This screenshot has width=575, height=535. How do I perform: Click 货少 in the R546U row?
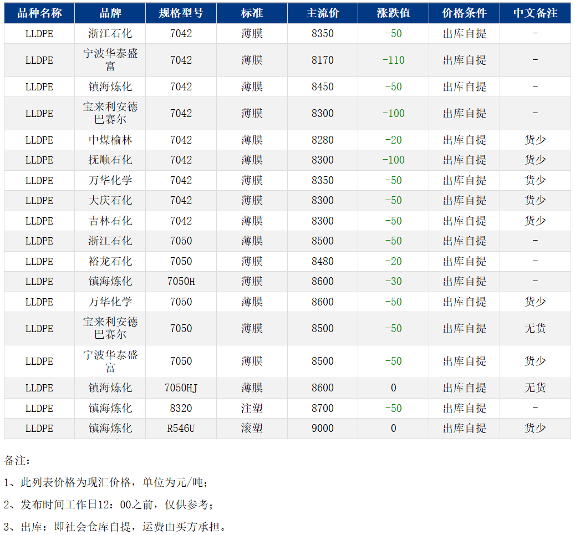536,429
